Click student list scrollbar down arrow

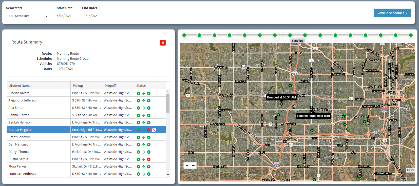[x=168, y=175]
